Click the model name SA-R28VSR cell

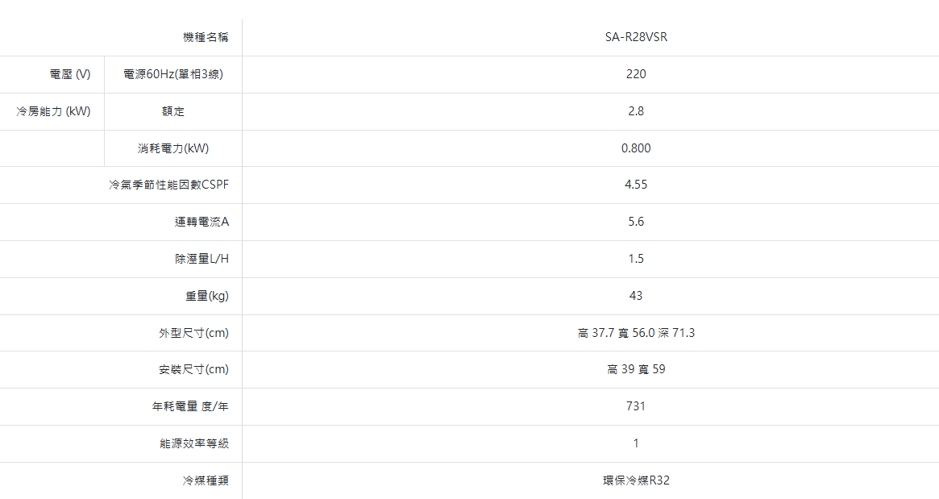click(x=636, y=37)
